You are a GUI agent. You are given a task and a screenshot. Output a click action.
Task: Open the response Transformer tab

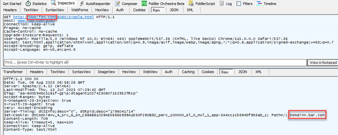[x=13, y=72]
